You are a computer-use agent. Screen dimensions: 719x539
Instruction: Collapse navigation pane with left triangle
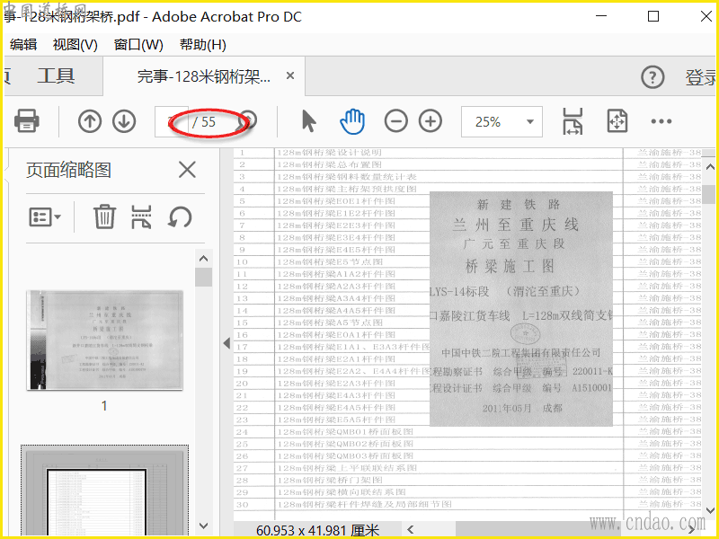pos(226,343)
